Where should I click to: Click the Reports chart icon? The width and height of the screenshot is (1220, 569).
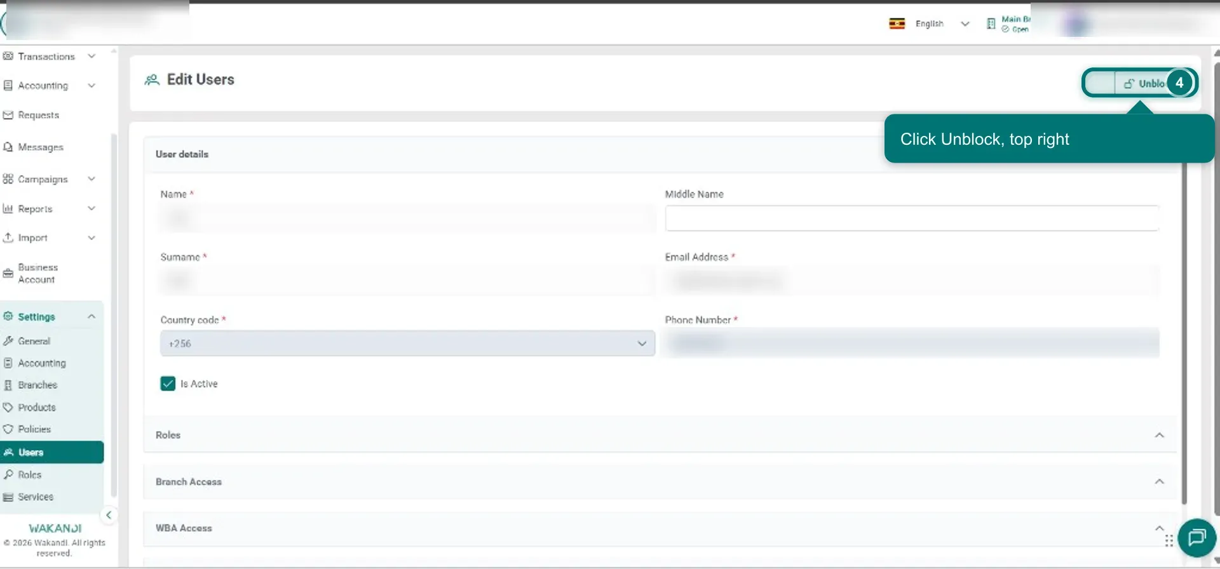click(8, 208)
